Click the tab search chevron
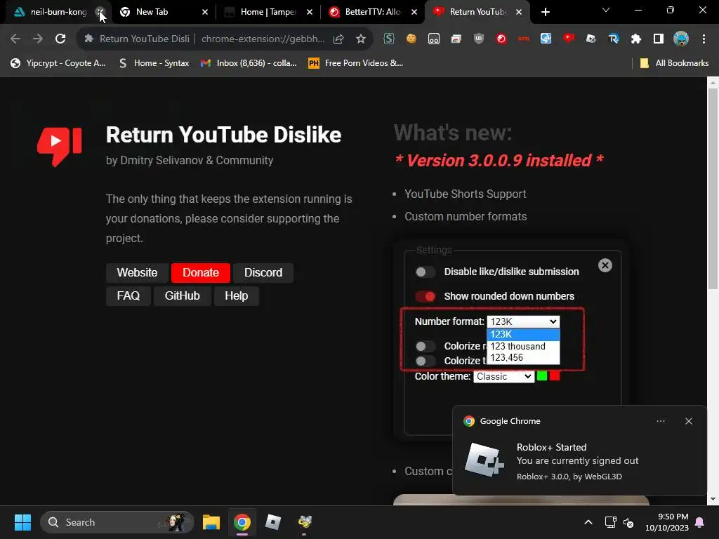The width and height of the screenshot is (719, 539). point(606,10)
